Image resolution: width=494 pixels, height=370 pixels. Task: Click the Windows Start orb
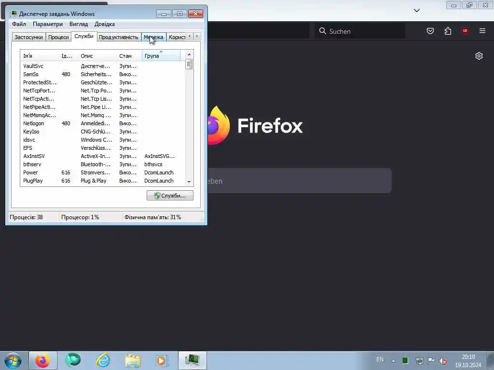pos(13,360)
